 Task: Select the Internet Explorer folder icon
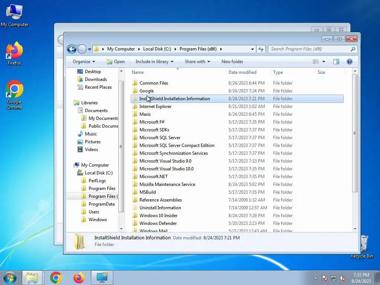(135, 107)
